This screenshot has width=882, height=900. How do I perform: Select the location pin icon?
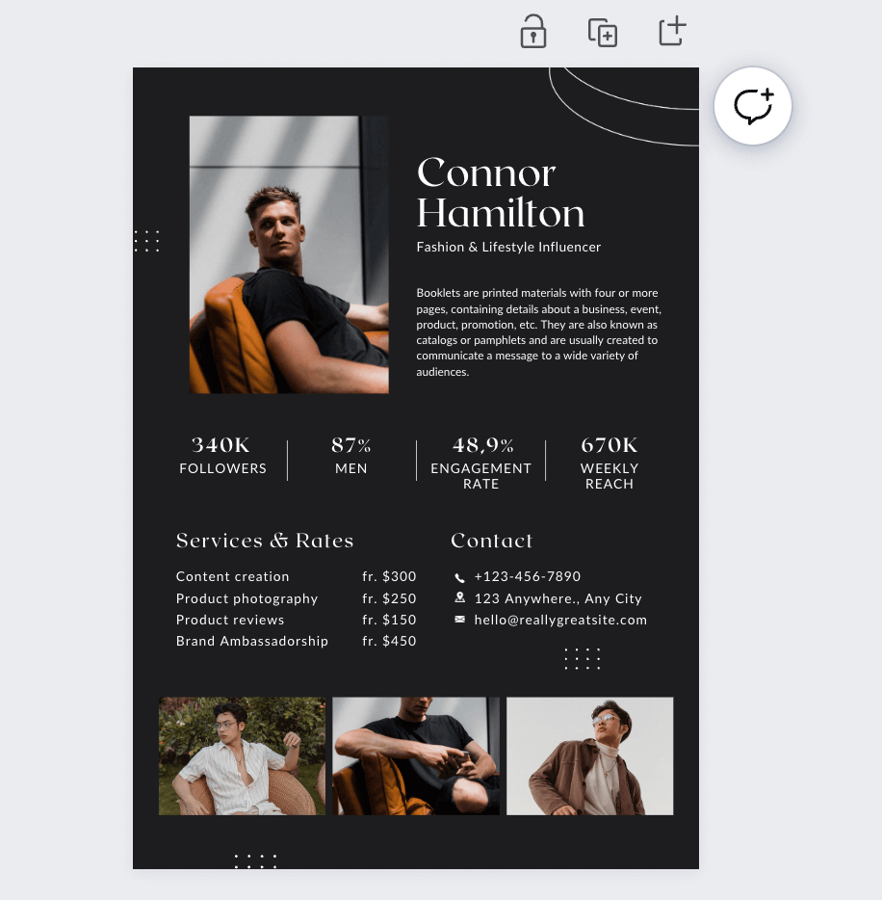click(460, 598)
